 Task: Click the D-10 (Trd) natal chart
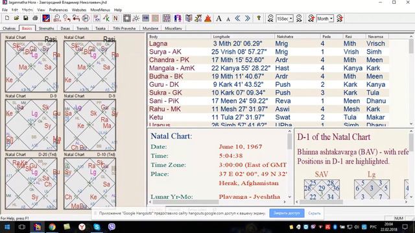coord(89,183)
